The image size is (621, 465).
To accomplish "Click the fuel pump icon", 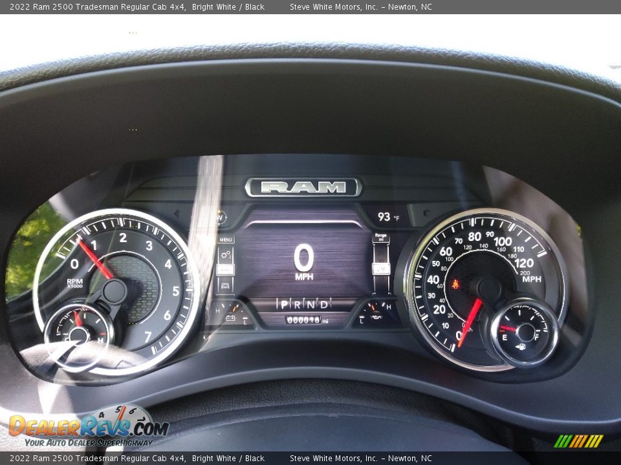I will point(521,347).
